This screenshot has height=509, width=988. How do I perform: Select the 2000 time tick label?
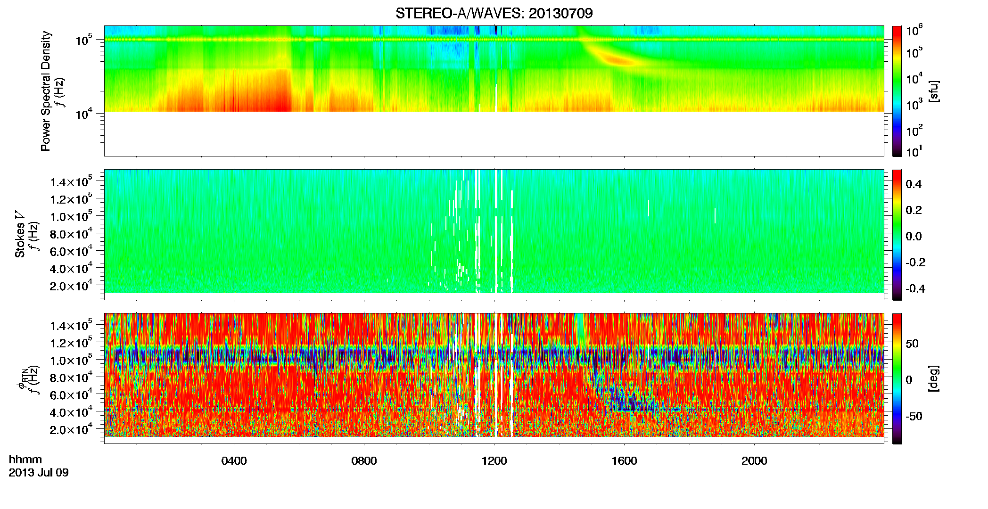point(754,461)
